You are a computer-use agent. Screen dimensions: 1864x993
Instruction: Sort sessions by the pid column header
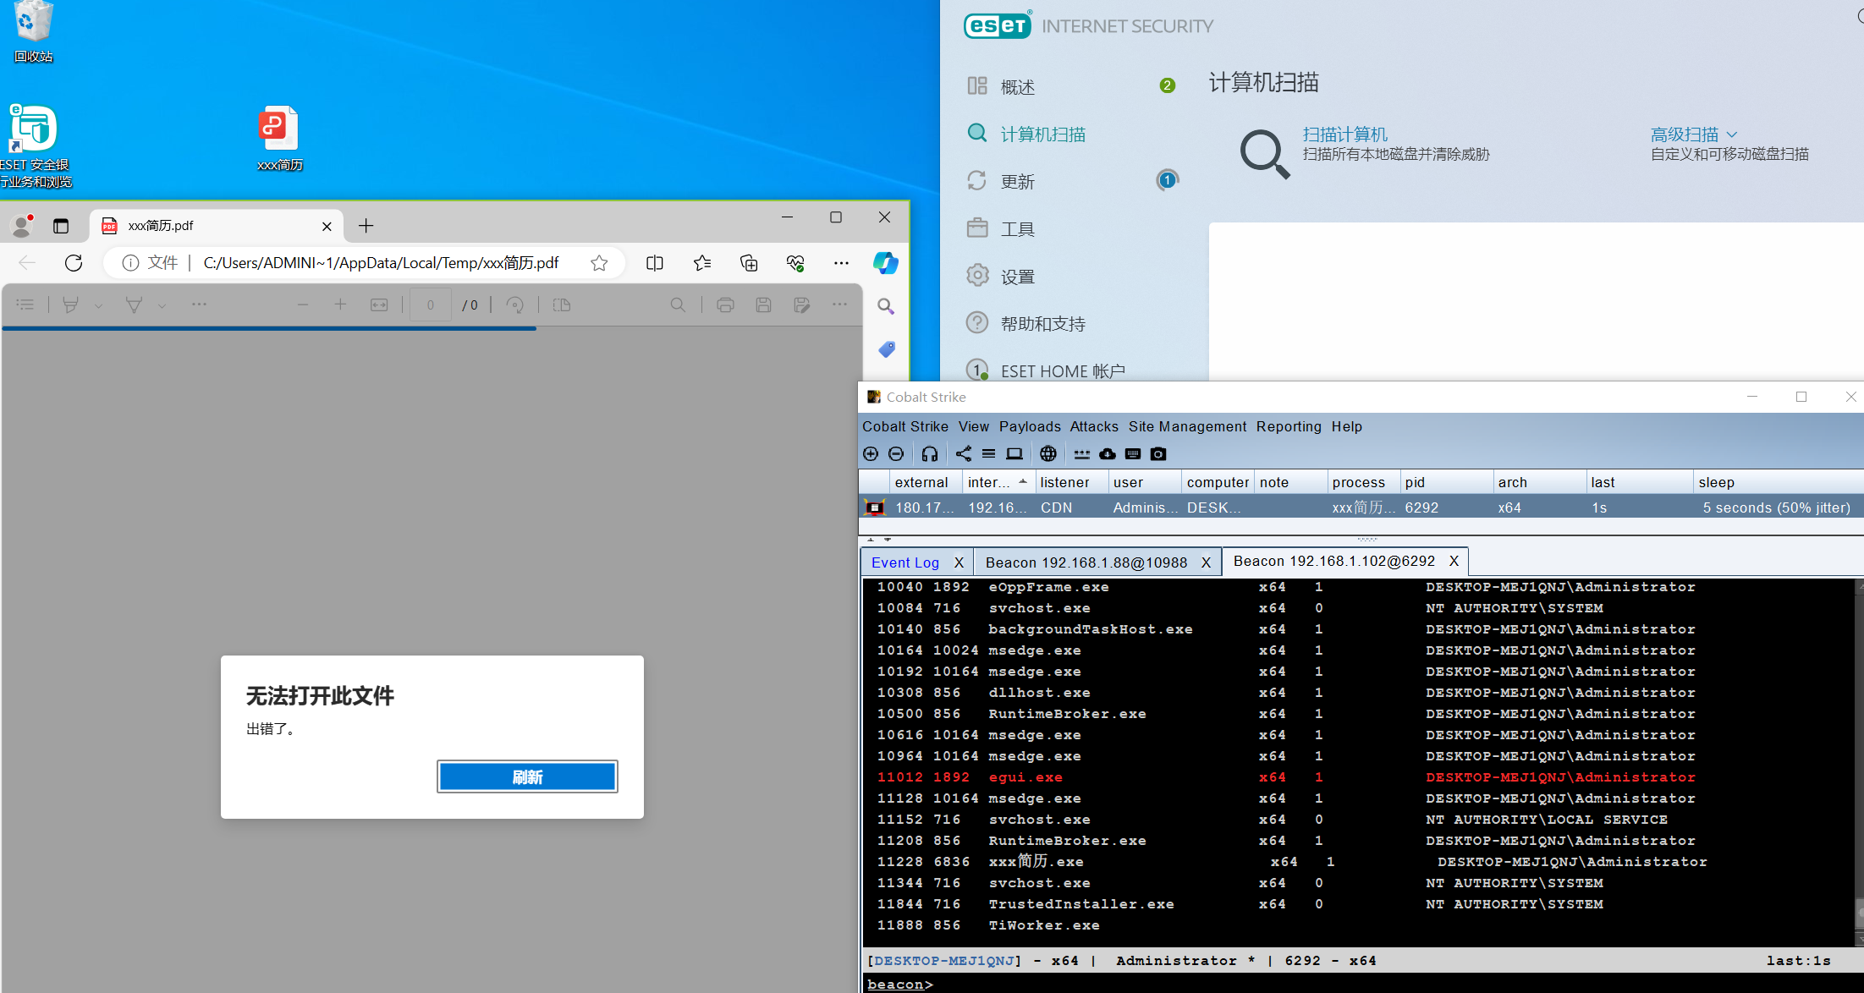pos(1445,482)
